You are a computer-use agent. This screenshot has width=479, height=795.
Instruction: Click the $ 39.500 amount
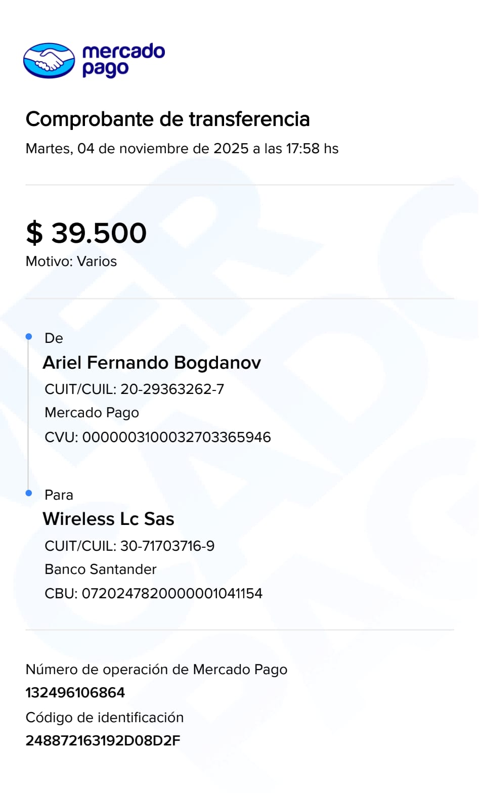coord(86,233)
